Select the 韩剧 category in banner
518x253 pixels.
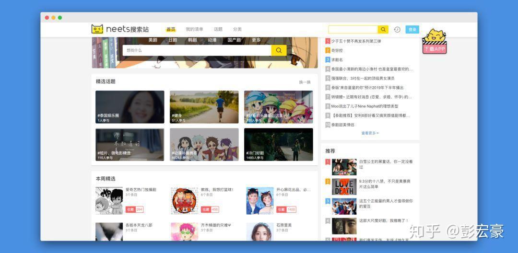[x=192, y=40]
